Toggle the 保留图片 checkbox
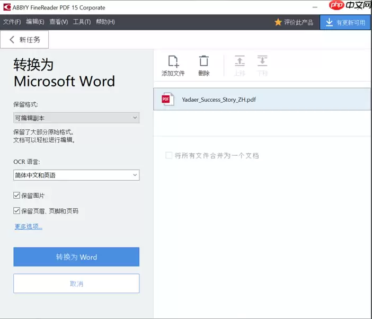 coord(16,196)
